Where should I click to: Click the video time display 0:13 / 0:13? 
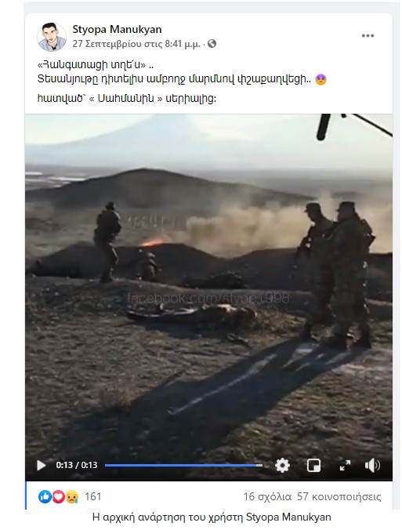coord(77,465)
